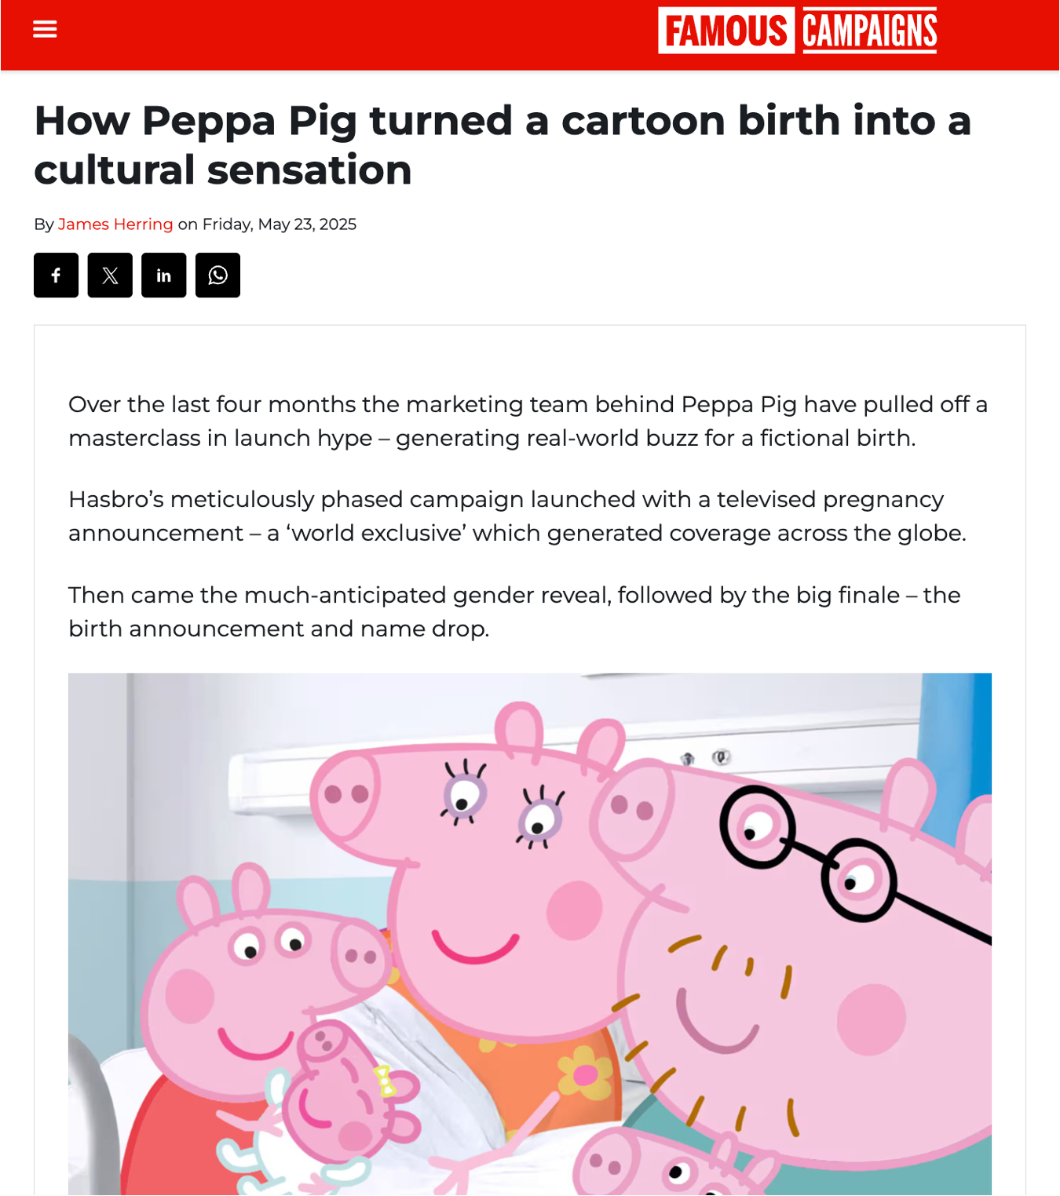Click the LinkedIn 'in' share button

click(x=163, y=275)
